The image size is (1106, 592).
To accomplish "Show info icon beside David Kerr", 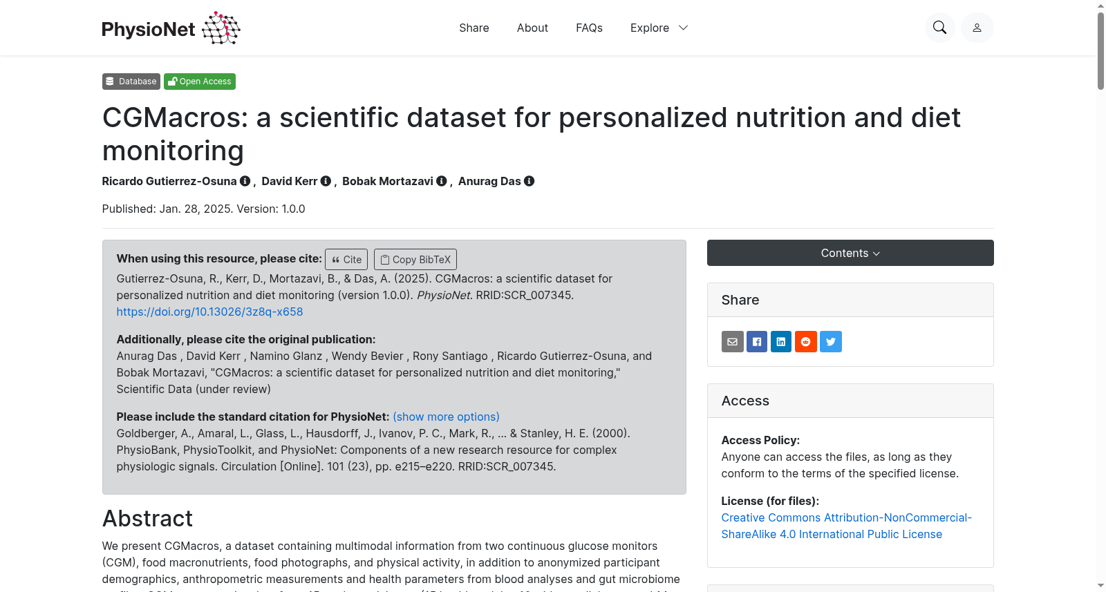I will (326, 181).
